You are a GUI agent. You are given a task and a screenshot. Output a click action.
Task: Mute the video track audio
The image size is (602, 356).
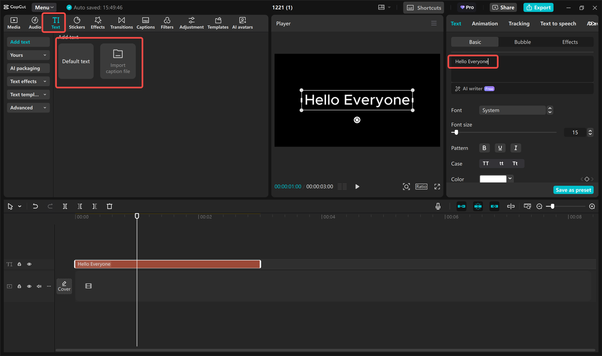(39, 286)
